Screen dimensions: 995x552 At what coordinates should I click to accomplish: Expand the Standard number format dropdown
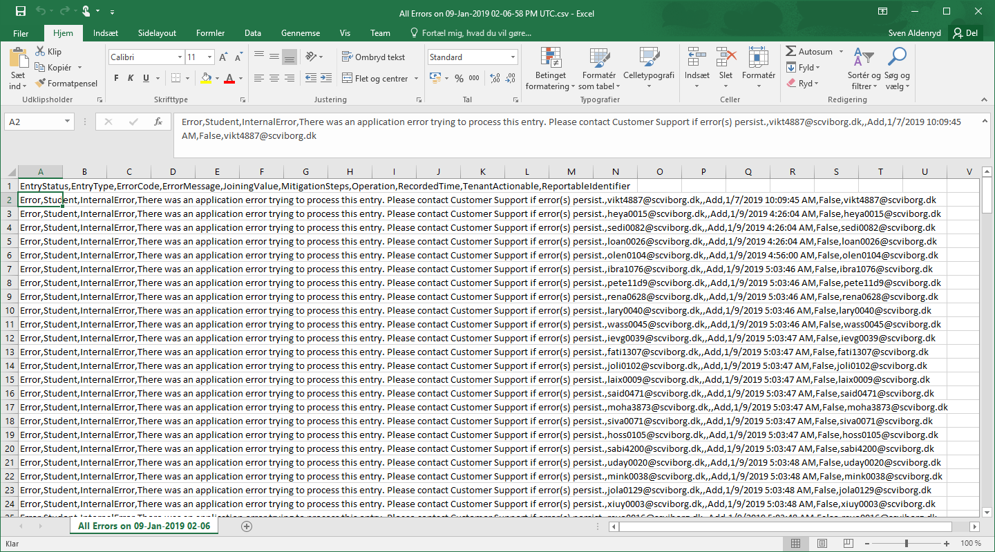513,57
